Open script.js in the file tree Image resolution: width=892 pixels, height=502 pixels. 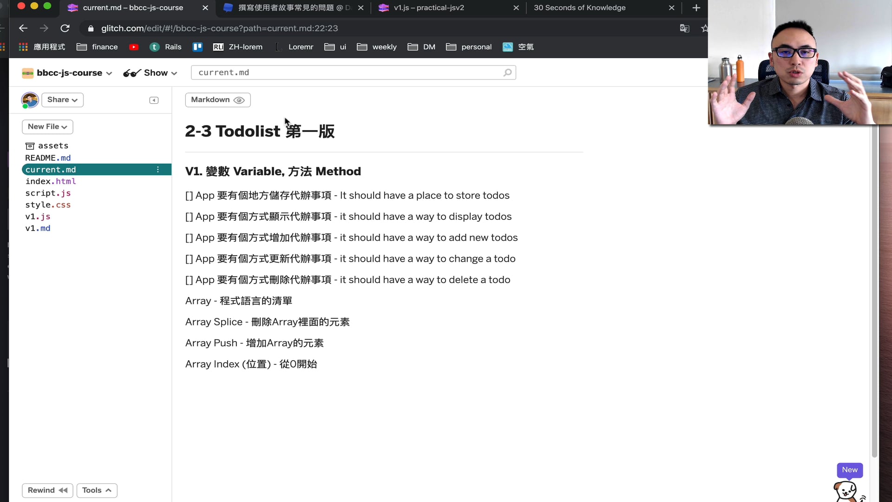48,193
